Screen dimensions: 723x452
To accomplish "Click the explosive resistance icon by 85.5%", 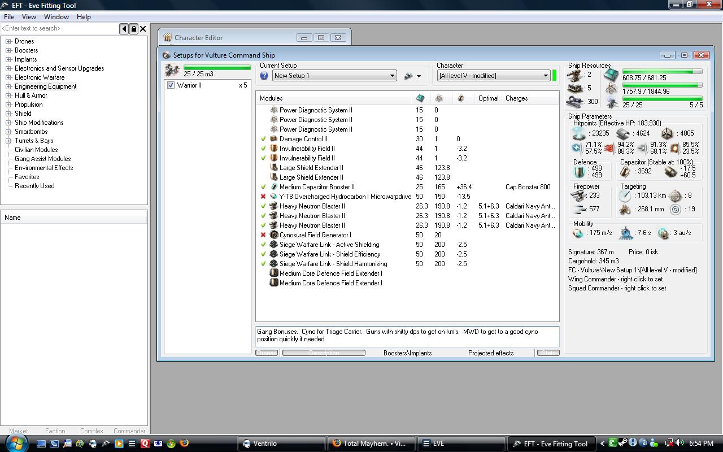I will 674,148.
